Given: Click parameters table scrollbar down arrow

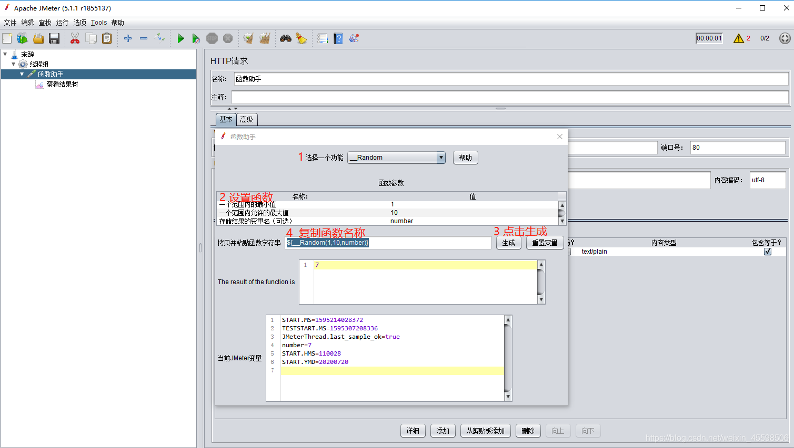Looking at the screenshot, I should tap(562, 221).
